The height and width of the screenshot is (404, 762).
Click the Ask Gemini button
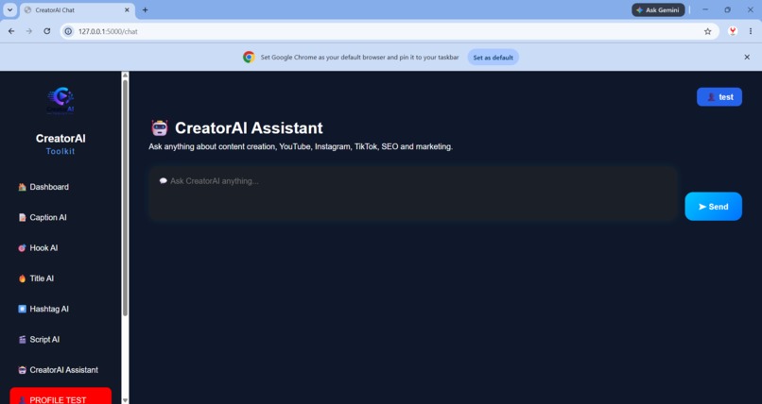click(658, 9)
